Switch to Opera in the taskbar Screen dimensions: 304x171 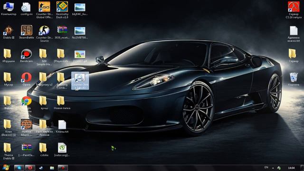(30, 168)
